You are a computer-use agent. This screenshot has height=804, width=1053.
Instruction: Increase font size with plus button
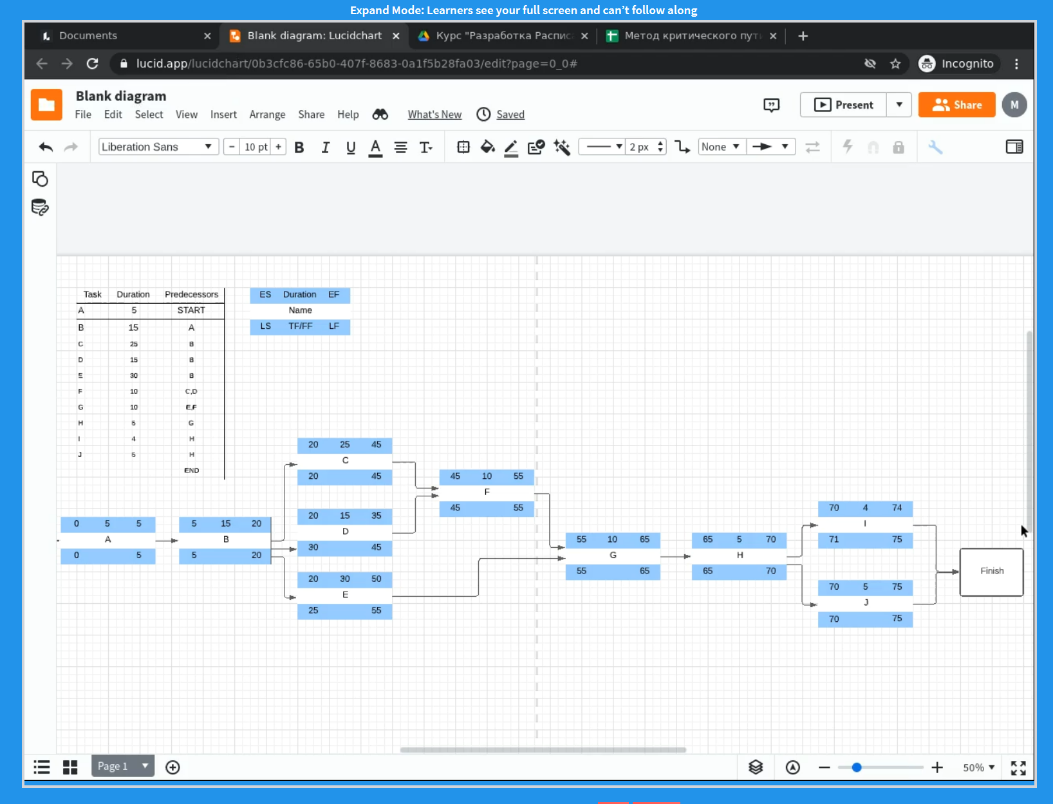pos(279,147)
